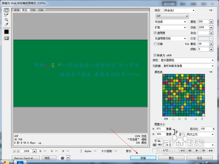Jump to last animation frame
The height and width of the screenshot is (164, 219).
click(x=211, y=150)
